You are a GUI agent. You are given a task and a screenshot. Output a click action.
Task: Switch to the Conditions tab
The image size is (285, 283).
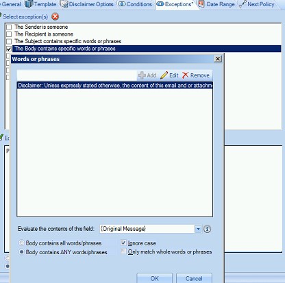[135, 4]
